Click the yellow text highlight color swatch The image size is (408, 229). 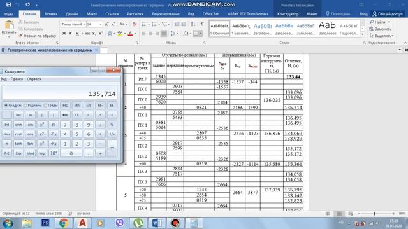(120, 34)
